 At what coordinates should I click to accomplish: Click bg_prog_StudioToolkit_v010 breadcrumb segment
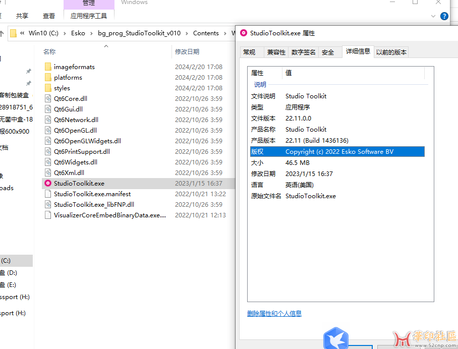click(x=139, y=33)
